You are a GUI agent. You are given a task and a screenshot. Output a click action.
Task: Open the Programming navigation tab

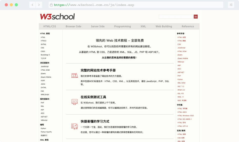123,26
